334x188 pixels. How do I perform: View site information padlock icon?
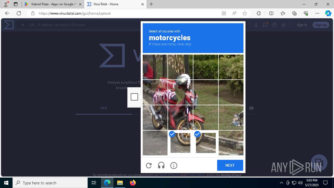click(x=33, y=13)
